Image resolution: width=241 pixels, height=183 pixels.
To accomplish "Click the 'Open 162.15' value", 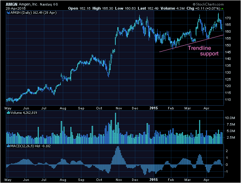I will (x=79, y=8).
